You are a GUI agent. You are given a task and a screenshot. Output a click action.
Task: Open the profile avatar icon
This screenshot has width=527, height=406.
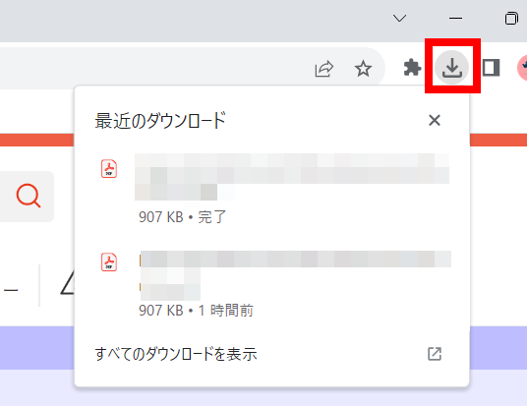pyautogui.click(x=522, y=68)
